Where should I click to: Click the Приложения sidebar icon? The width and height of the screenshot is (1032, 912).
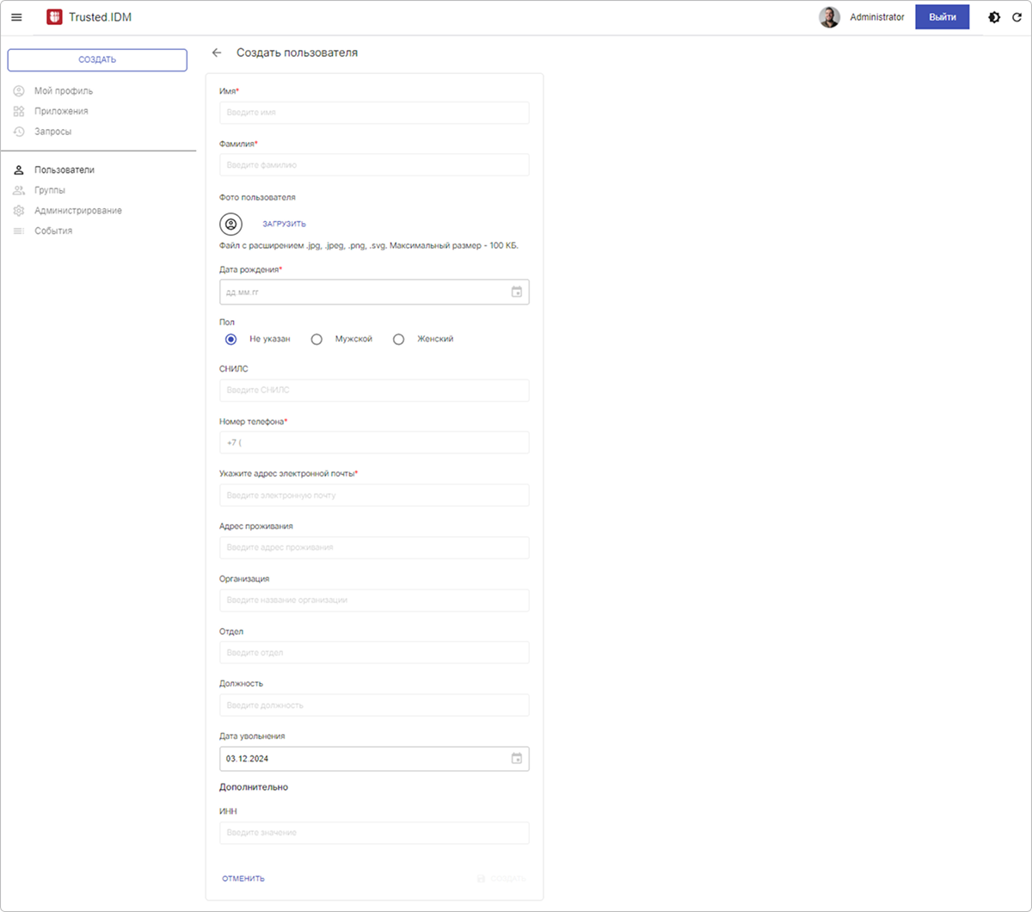pyautogui.click(x=19, y=111)
